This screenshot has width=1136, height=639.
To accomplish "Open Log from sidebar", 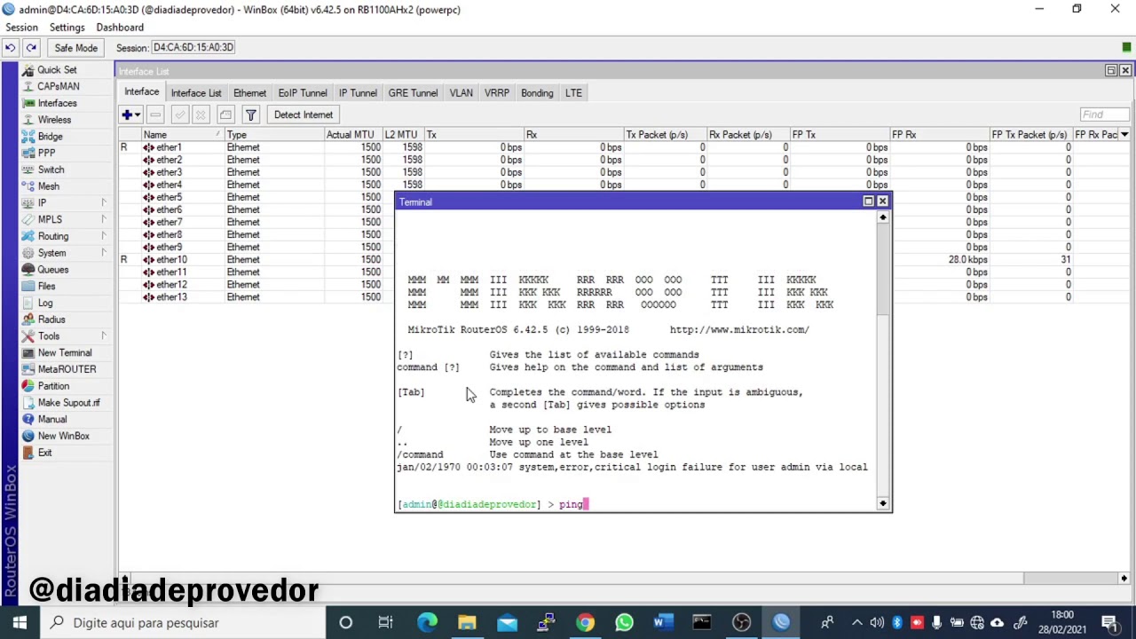I will [x=45, y=303].
